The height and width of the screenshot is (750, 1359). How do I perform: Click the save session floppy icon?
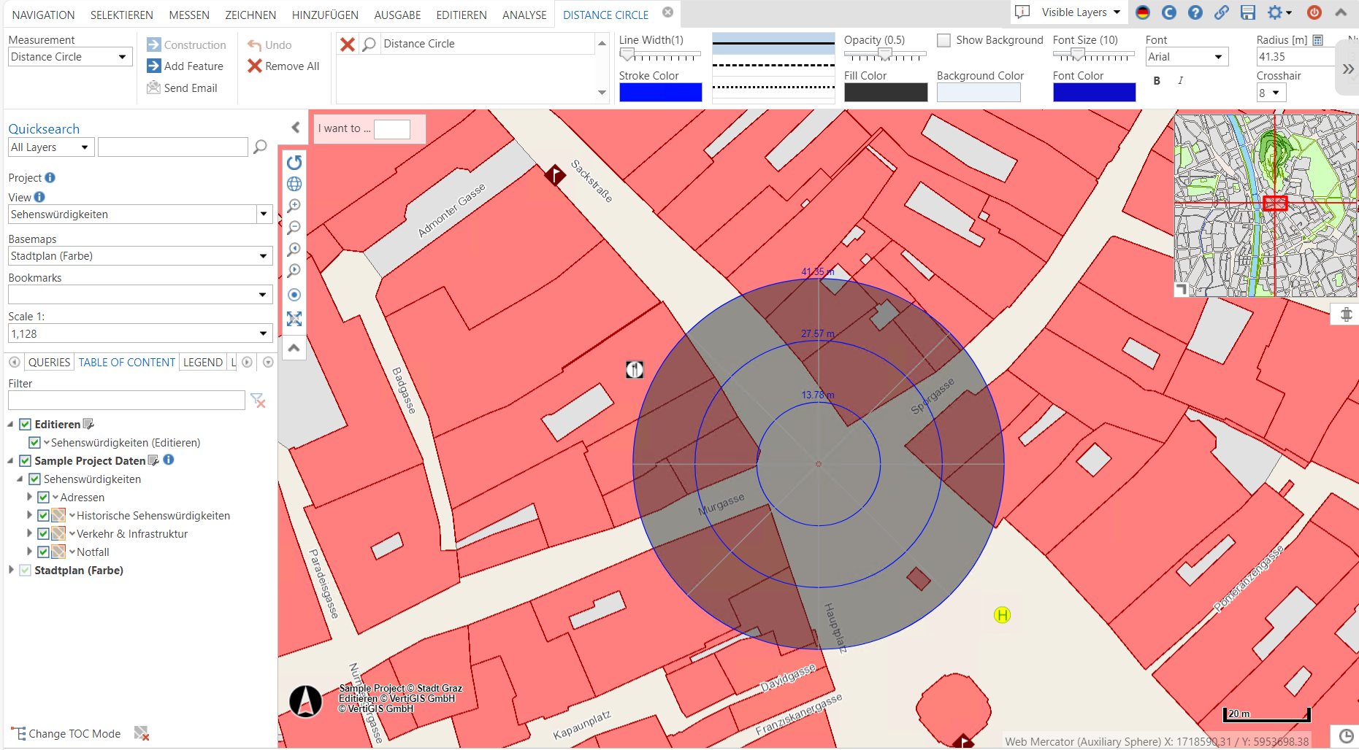point(1248,12)
